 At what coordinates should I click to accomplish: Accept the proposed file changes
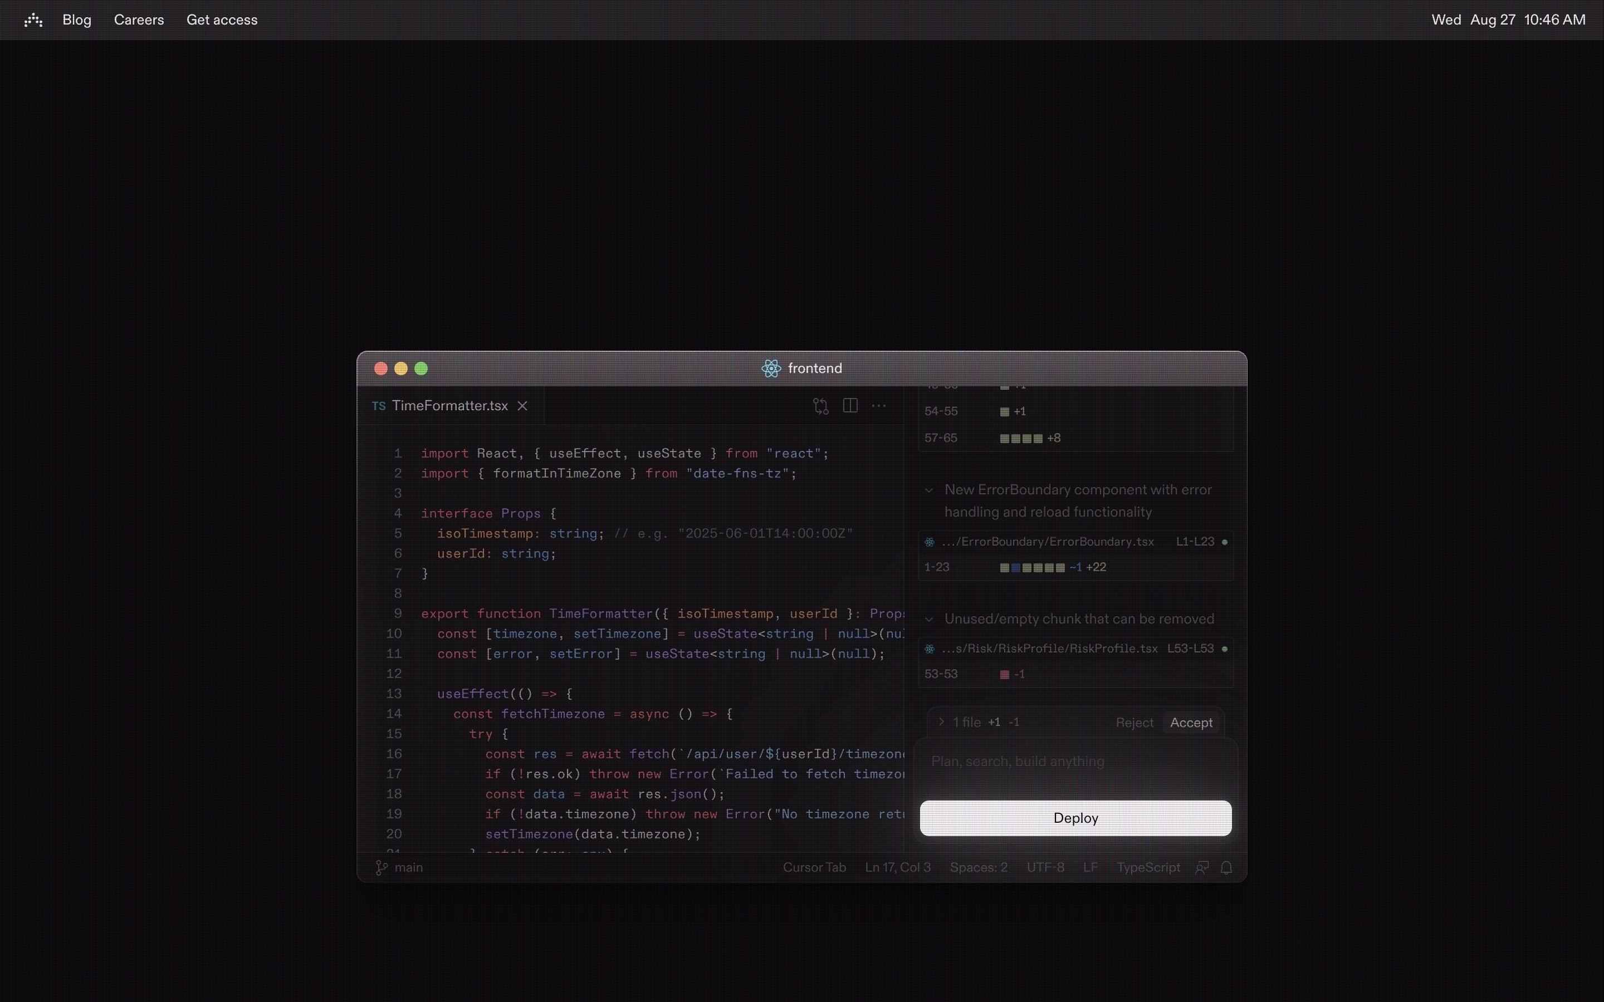(1191, 723)
